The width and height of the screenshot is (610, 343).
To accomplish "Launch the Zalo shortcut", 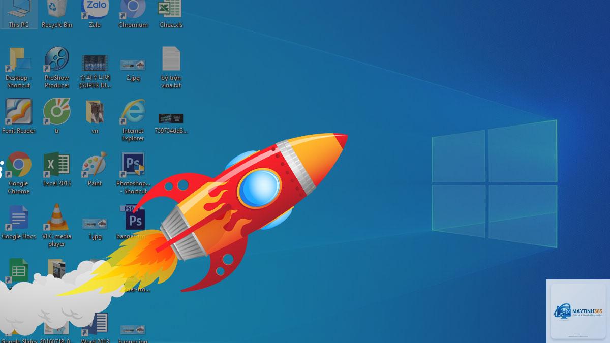I will point(95,14).
